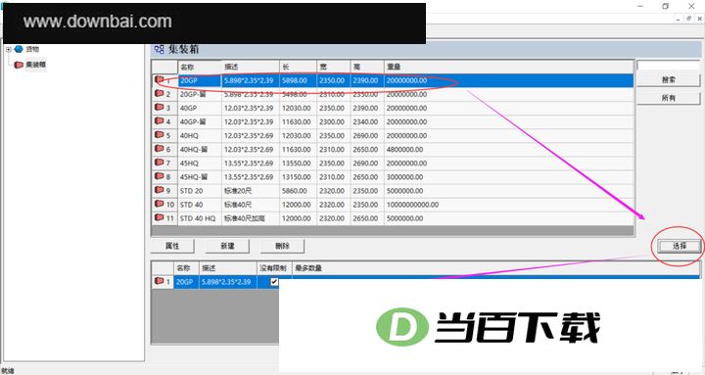Click the container icon in row 8
Viewport: 705px width, 375px height.
tap(160, 176)
